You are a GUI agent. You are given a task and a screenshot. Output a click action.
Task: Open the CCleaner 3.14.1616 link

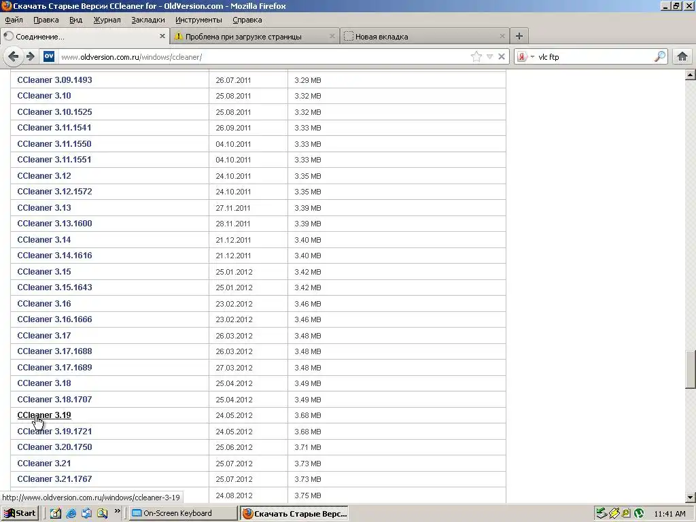tap(54, 256)
